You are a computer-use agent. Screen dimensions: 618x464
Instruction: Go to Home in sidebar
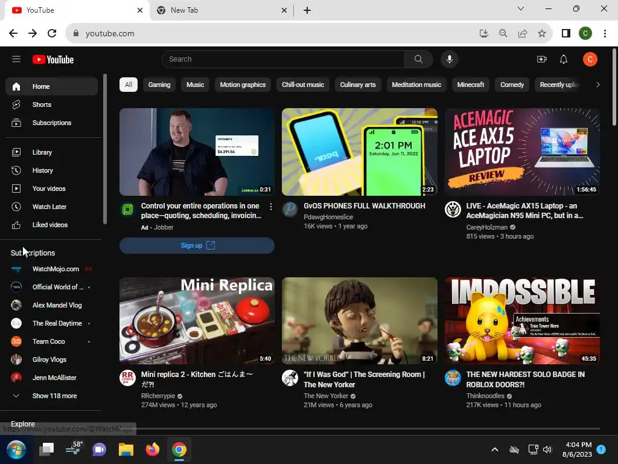[x=52, y=86]
